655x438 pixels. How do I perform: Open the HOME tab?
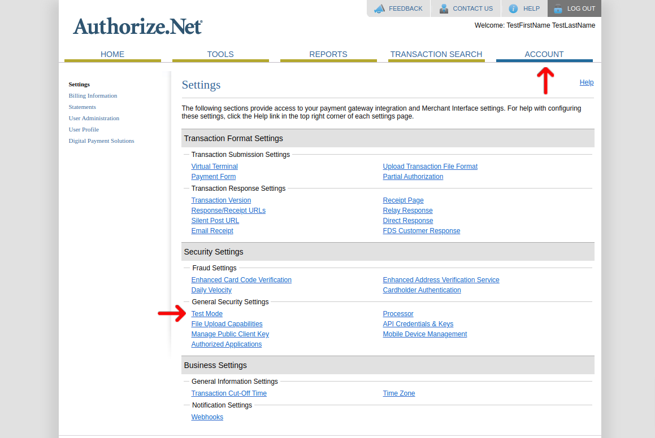coord(112,55)
